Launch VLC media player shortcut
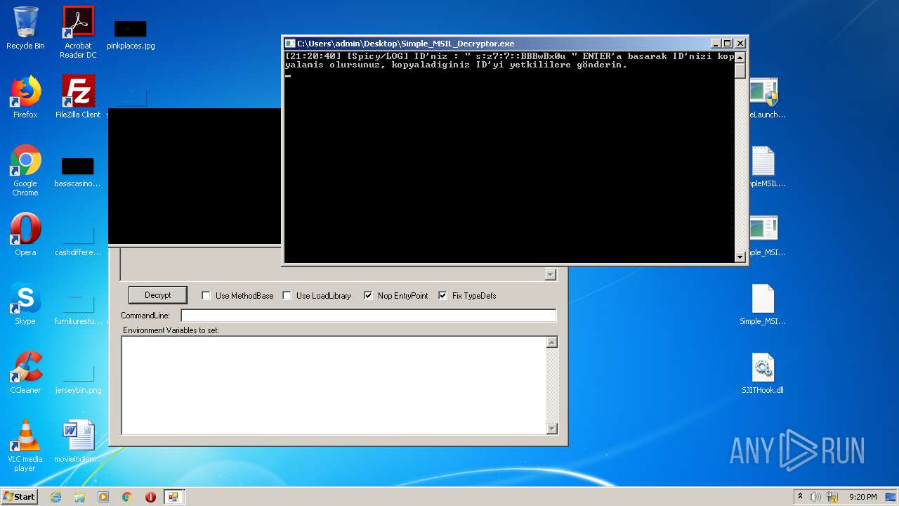 pyautogui.click(x=25, y=446)
